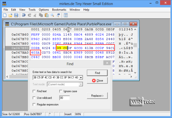Click the address 0x067B60
This screenshot has width=172, height=118.
20,34
